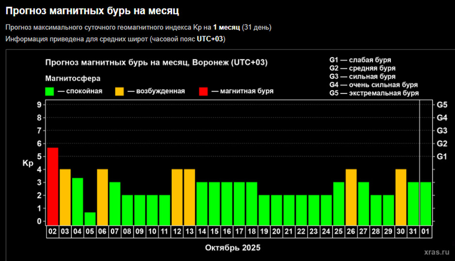Click the red bar for October 02
This screenshot has height=261, width=455.
click(x=52, y=186)
